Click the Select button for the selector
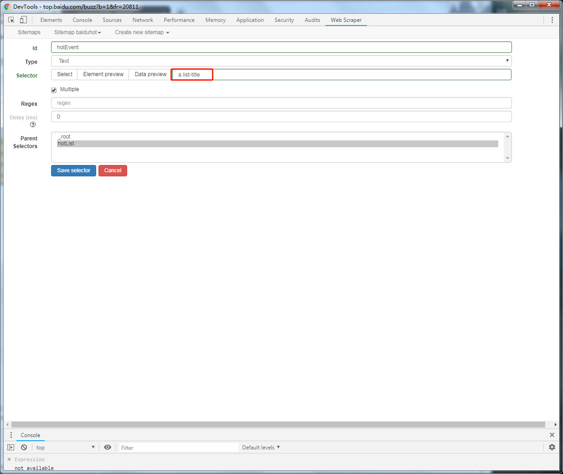This screenshot has height=474, width=563. click(x=64, y=74)
